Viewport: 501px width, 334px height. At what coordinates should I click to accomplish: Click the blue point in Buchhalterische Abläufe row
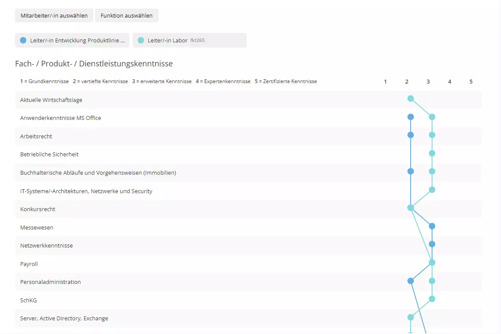411,171
